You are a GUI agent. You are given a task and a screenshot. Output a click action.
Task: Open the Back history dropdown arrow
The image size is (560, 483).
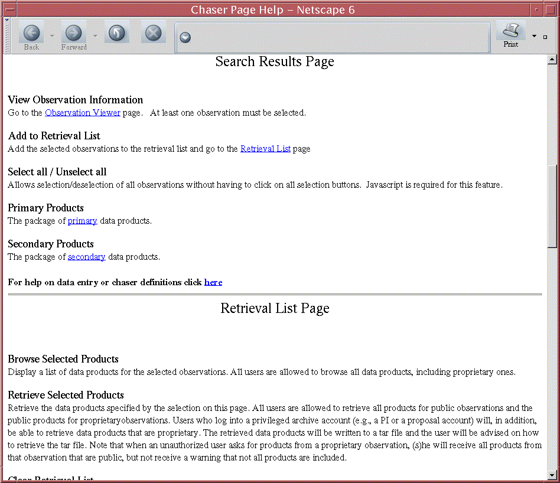click(x=51, y=36)
